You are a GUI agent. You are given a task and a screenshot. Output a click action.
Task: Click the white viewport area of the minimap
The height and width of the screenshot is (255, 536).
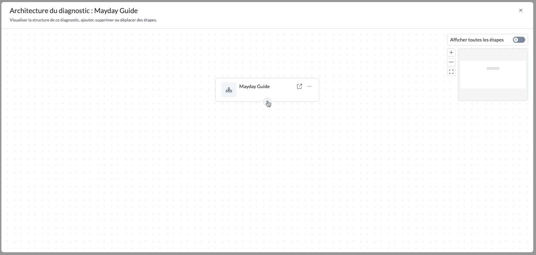point(493,79)
